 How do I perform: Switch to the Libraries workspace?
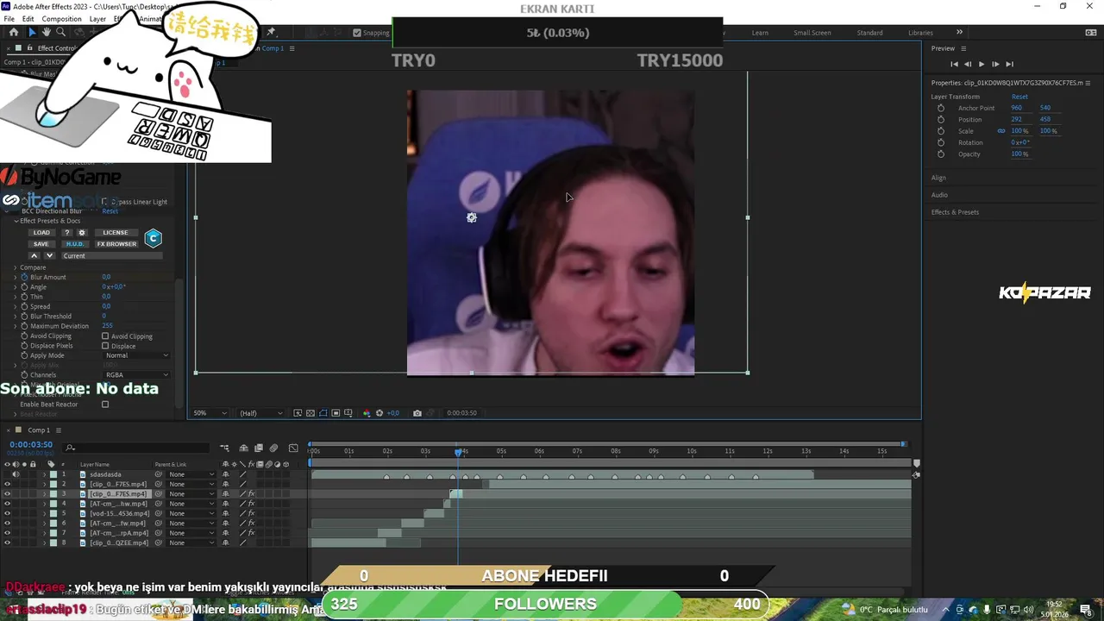pyautogui.click(x=920, y=33)
